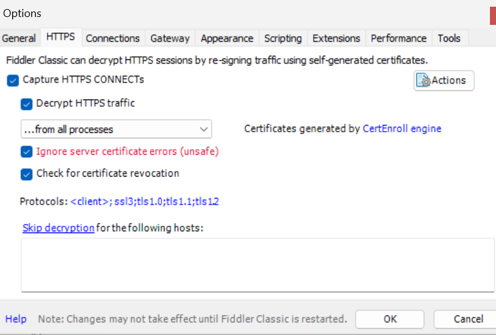Toggle Check for certificate revocation checkbox

tap(27, 174)
